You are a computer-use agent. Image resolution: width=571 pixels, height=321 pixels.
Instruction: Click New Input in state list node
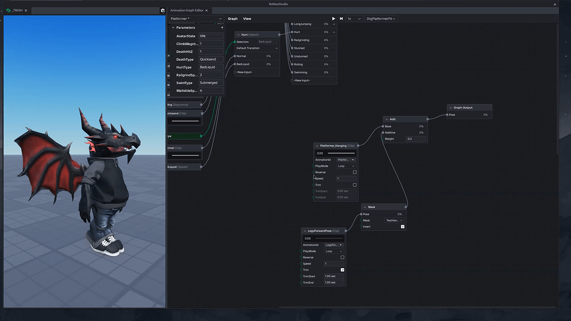pos(302,80)
